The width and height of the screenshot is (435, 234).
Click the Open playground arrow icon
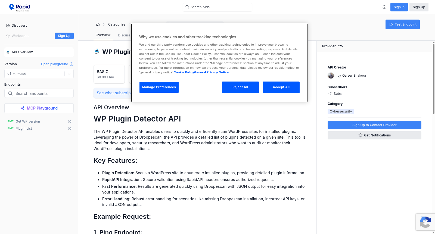(72, 64)
